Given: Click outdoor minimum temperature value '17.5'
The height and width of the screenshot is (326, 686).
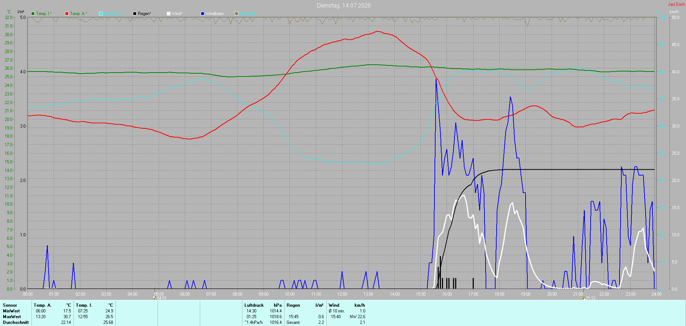Looking at the screenshot, I should click(67, 311).
